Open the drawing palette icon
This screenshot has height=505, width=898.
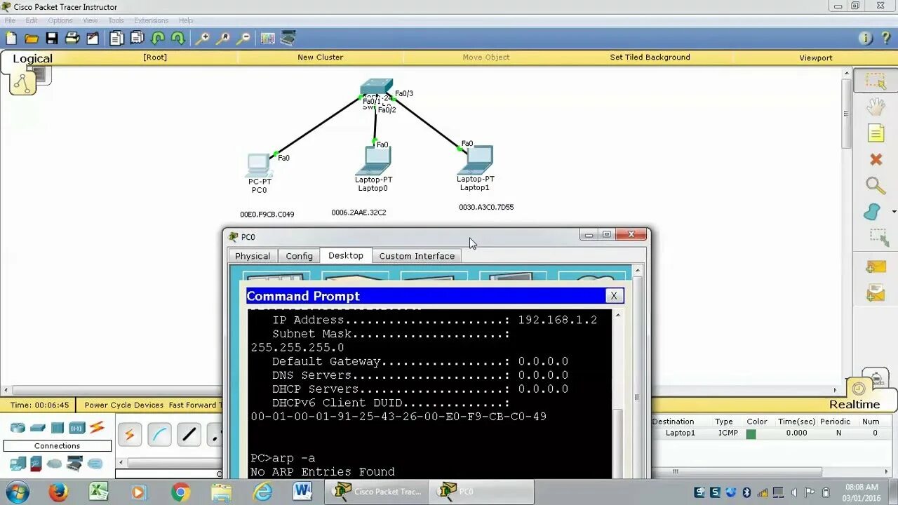(x=267, y=39)
